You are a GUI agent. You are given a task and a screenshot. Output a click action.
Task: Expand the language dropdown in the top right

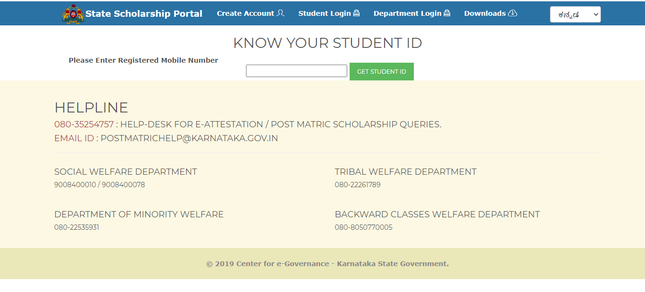[x=575, y=14]
